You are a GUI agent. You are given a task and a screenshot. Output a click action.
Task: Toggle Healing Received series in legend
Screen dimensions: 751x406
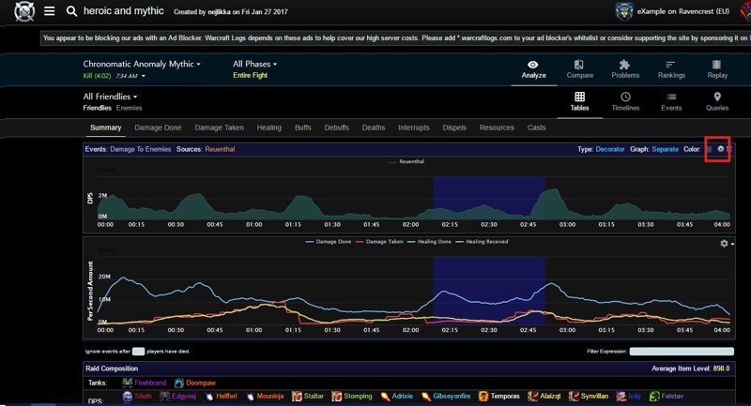[482, 242]
